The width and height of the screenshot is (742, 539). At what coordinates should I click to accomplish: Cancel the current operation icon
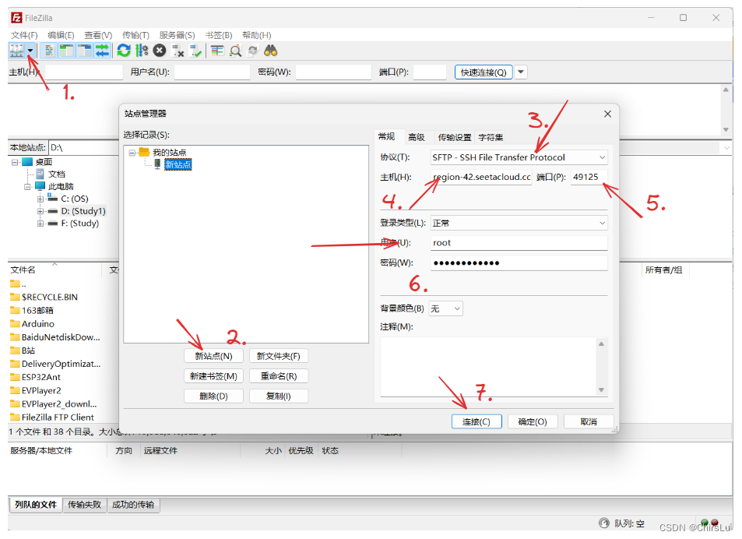pyautogui.click(x=160, y=51)
